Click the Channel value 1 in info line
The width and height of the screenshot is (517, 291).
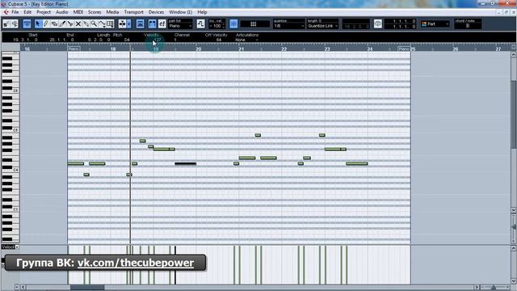click(x=175, y=40)
